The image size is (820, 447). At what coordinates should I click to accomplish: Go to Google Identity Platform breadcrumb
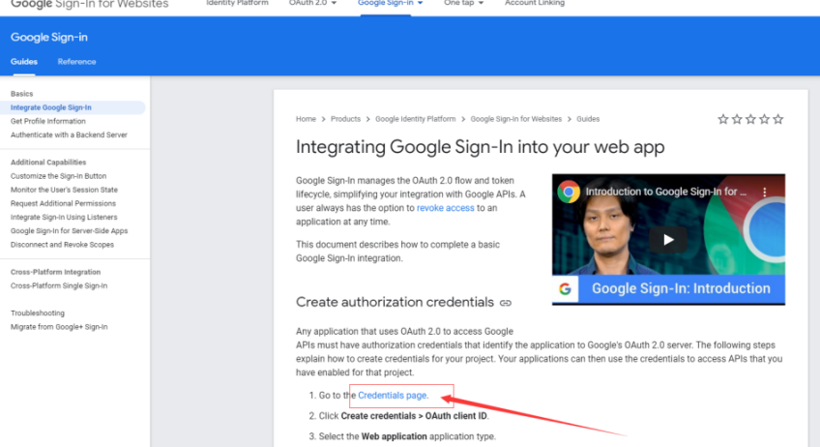pyautogui.click(x=416, y=119)
